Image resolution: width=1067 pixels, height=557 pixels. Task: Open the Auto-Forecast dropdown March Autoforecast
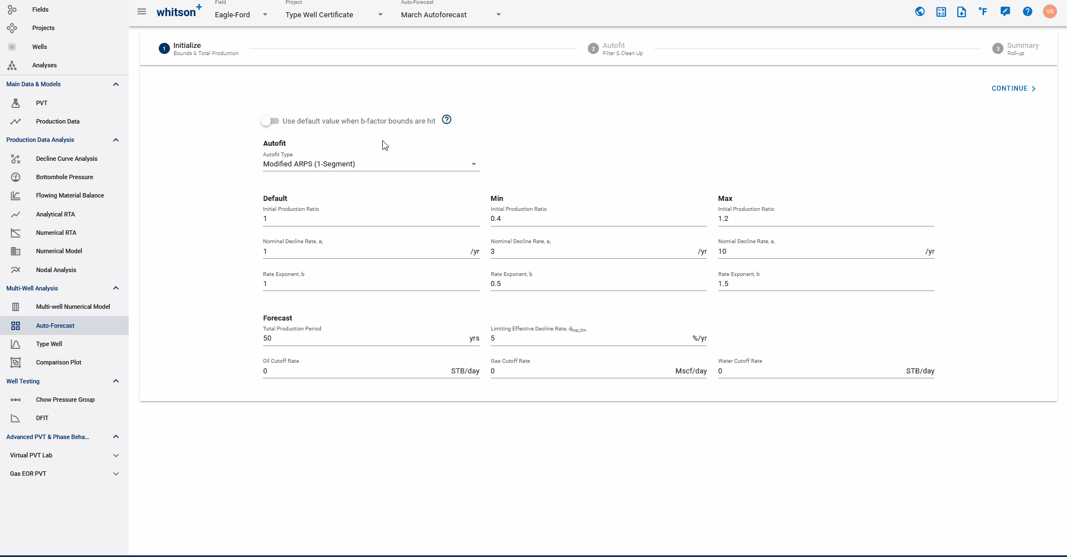[x=451, y=14]
